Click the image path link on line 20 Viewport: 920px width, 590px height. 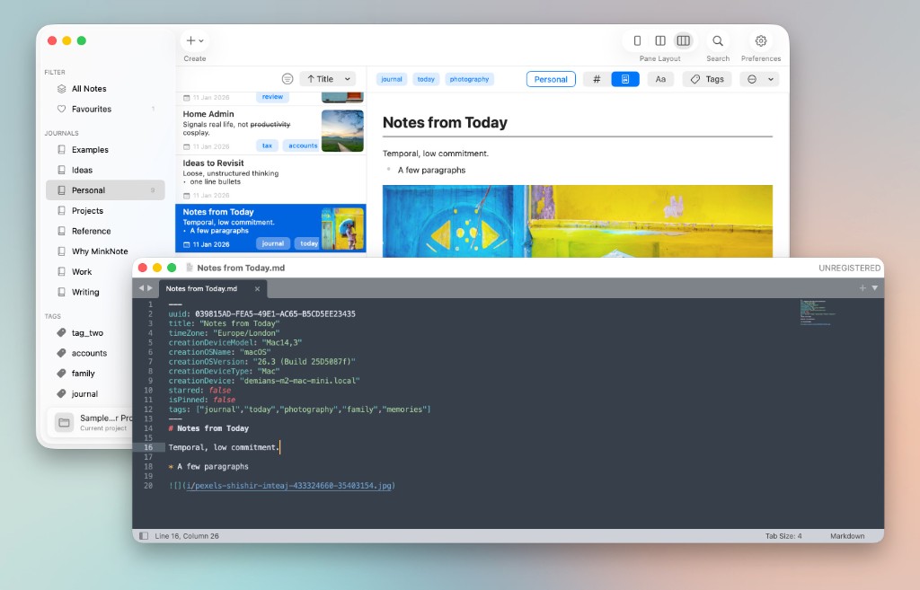pyautogui.click(x=288, y=486)
